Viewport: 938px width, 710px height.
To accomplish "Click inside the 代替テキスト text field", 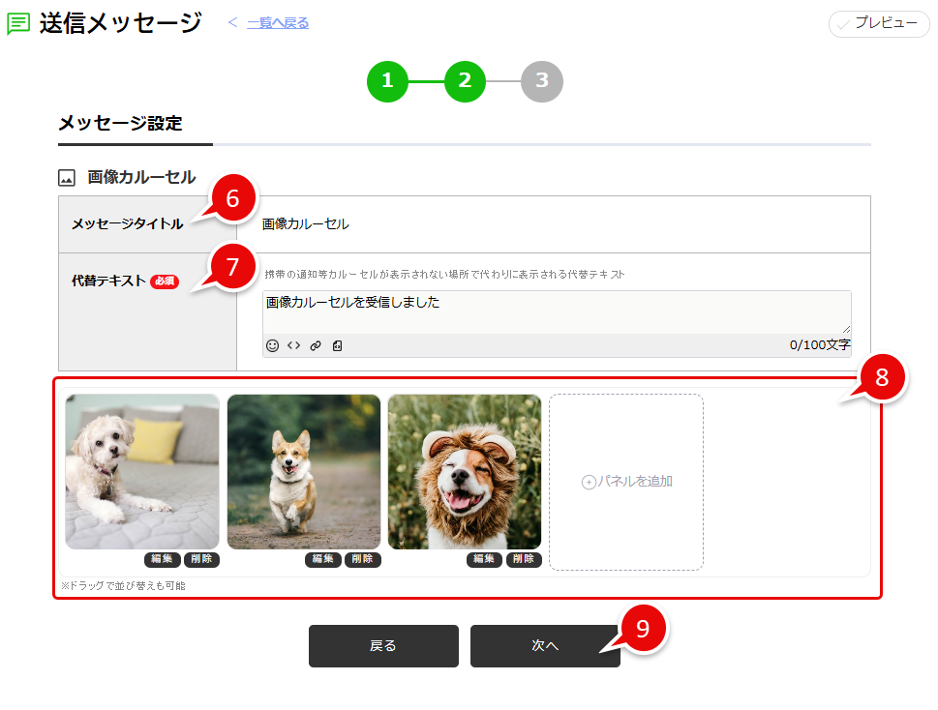I will (x=557, y=311).
